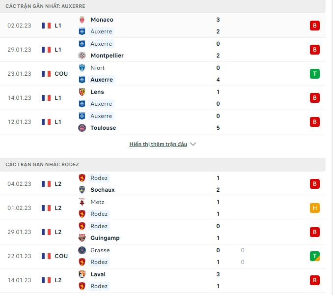Screen dimensions: 333x295
Task: Click the Monaco club crest icon
Action: point(82,20)
